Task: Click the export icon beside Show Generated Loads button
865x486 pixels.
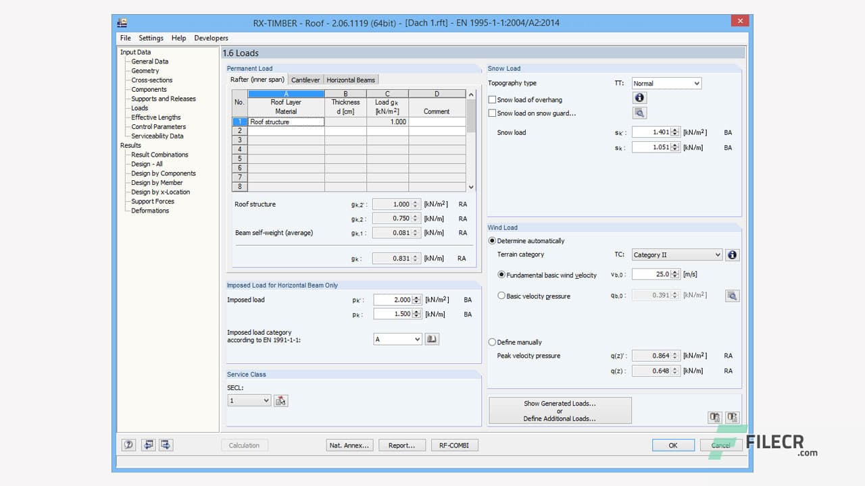Action: click(x=714, y=417)
